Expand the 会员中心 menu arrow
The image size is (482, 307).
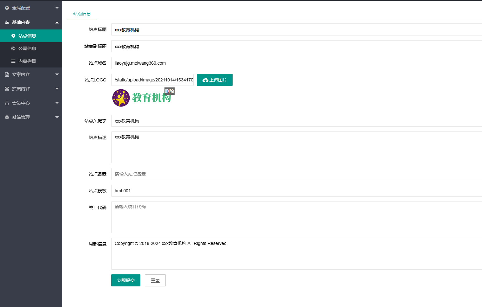(x=57, y=103)
